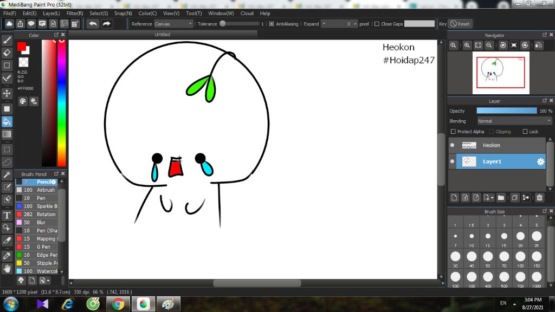The width and height of the screenshot is (555, 312).
Task: Open the File menu
Action: point(10,14)
